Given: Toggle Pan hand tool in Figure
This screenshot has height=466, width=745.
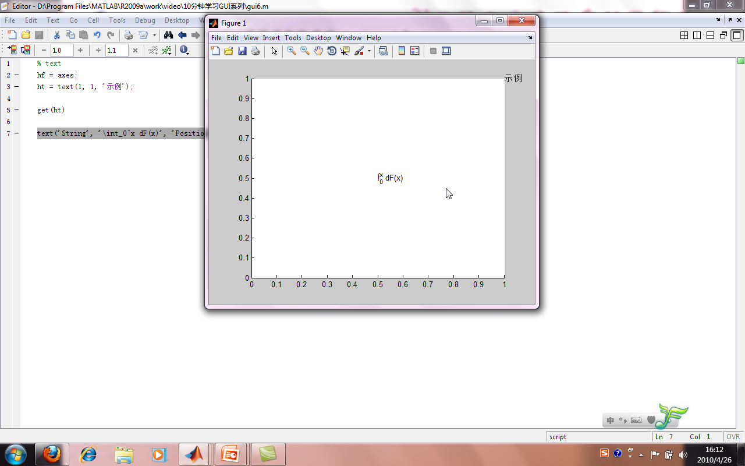Looking at the screenshot, I should [318, 51].
